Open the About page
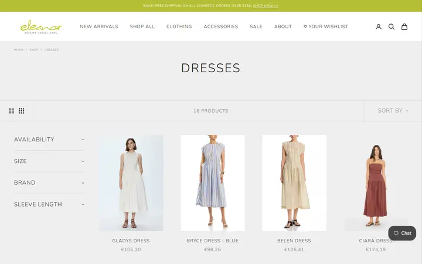The height and width of the screenshot is (264, 422). point(283,26)
